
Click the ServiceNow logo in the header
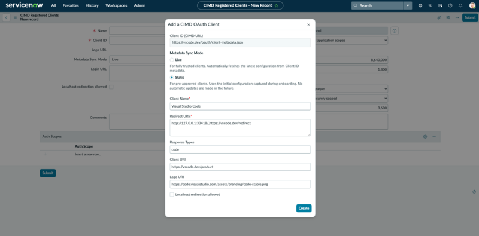pyautogui.click(x=24, y=5)
